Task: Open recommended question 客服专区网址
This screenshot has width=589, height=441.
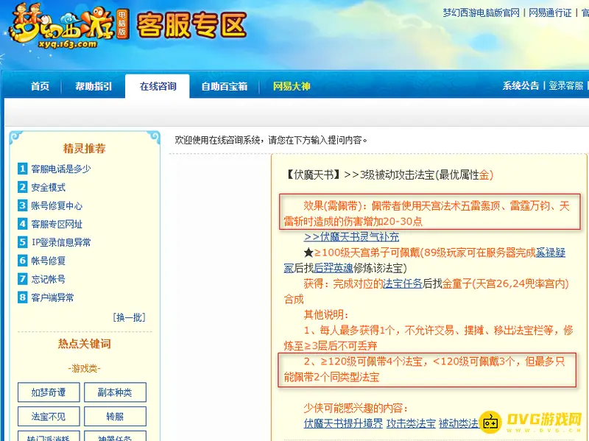Action: (x=57, y=225)
